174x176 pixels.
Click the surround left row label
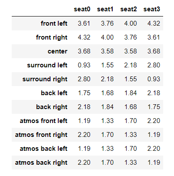pyautogui.click(x=47, y=65)
